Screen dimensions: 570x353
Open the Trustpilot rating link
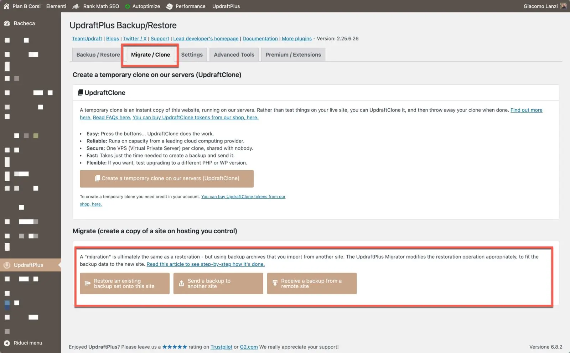pyautogui.click(x=221, y=347)
